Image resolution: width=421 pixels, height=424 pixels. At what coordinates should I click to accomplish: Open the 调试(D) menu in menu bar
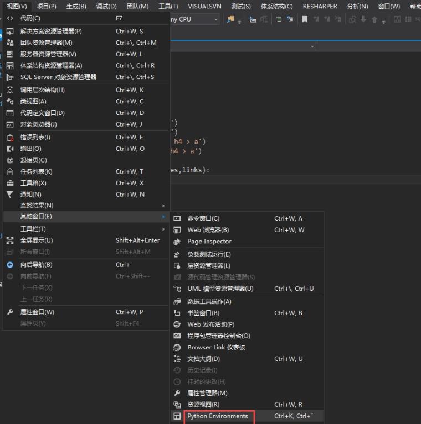click(106, 6)
